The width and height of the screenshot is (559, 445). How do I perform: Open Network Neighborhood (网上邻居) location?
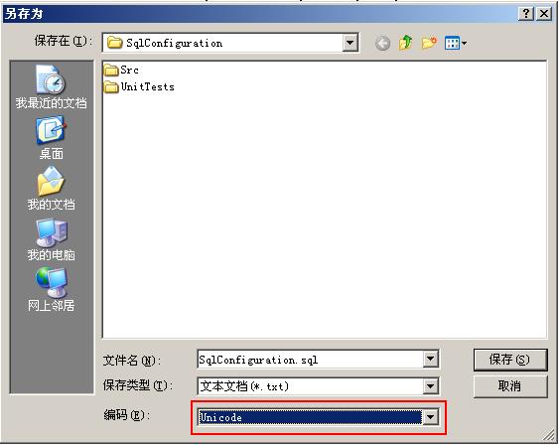[51, 290]
